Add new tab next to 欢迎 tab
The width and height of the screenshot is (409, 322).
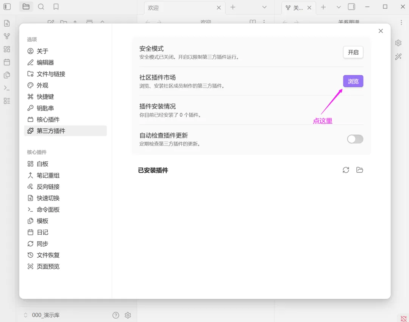click(233, 7)
